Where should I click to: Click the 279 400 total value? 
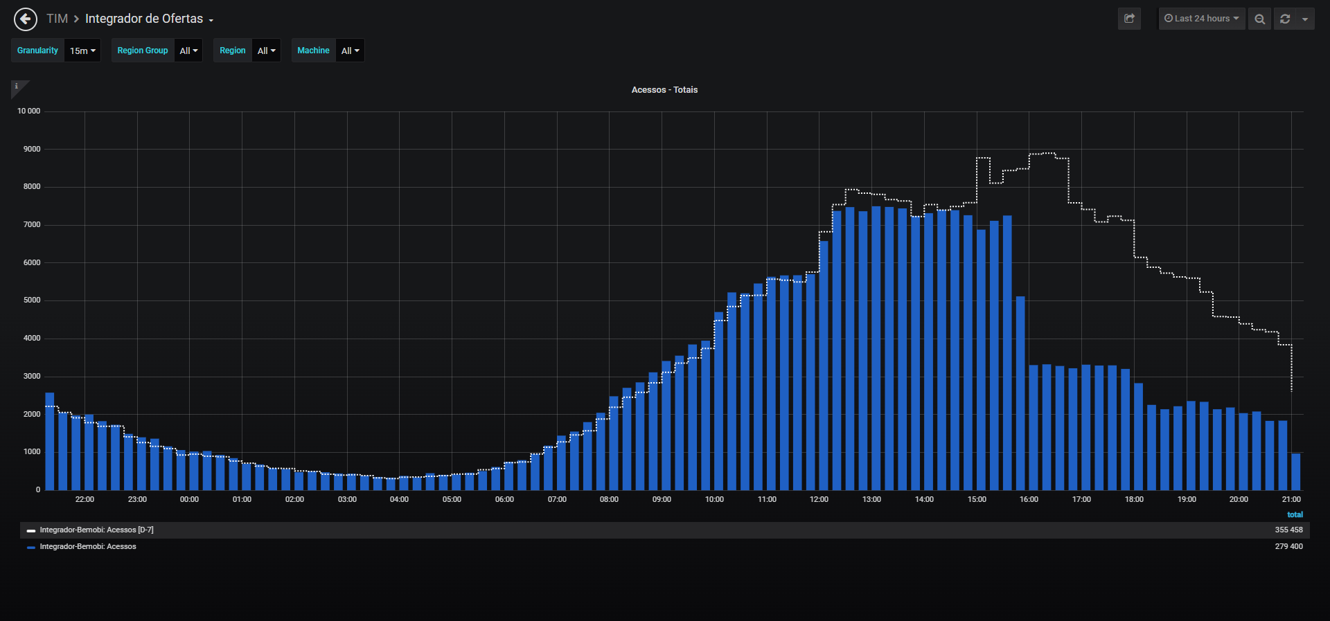tap(1288, 547)
